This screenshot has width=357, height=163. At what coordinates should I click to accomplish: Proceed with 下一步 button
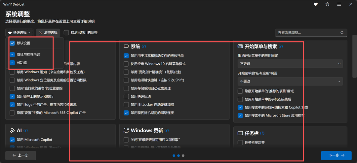click(x=336, y=155)
